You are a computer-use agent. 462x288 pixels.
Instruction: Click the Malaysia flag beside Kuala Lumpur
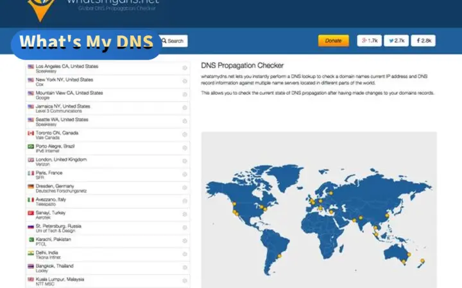point(31,280)
